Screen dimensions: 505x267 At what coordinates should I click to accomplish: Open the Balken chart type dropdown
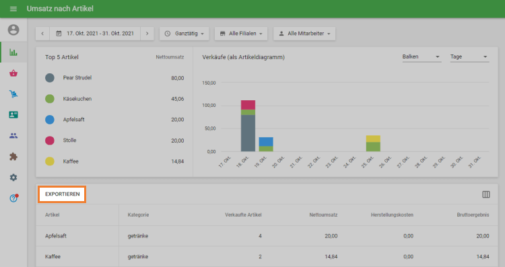pyautogui.click(x=422, y=56)
